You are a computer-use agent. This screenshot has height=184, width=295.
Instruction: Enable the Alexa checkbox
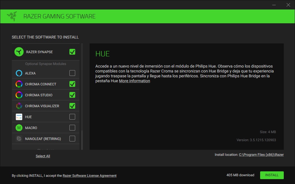72,73
